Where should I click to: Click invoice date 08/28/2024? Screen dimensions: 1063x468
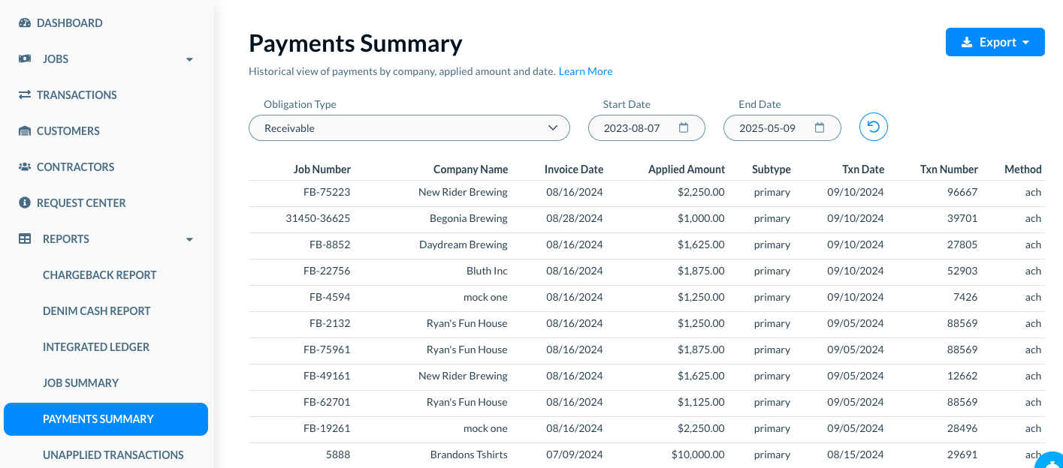pos(575,218)
